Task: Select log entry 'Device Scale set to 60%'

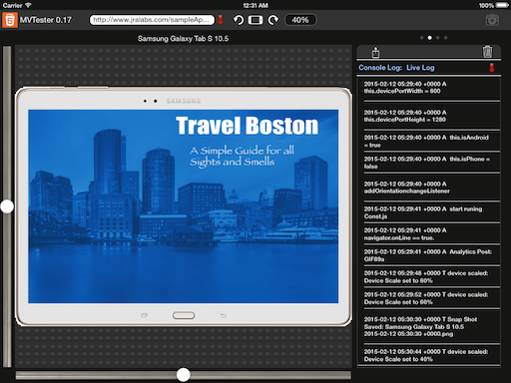Action: point(429,298)
